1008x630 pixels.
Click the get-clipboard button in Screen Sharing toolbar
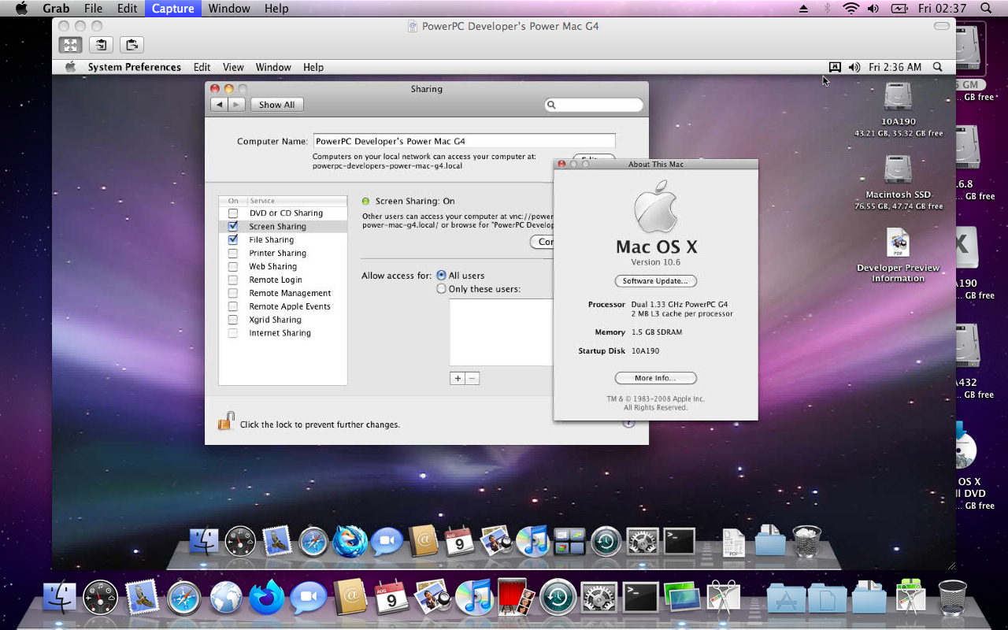(x=101, y=45)
